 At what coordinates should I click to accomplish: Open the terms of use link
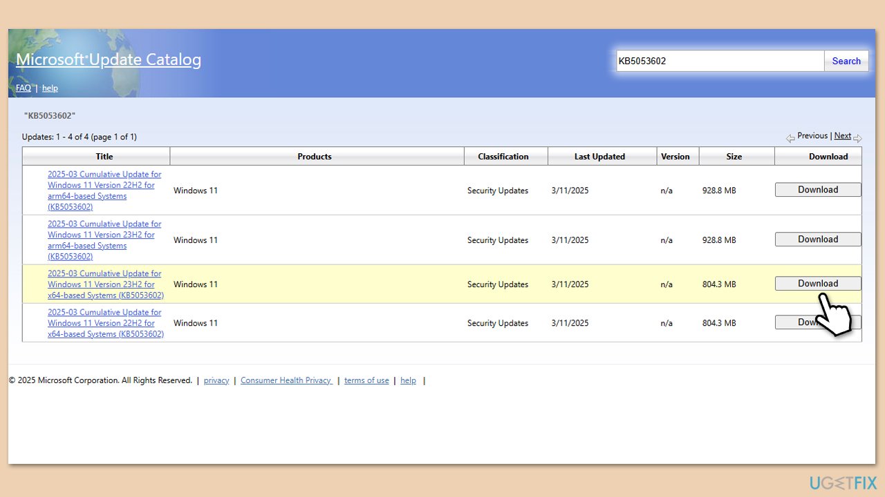tap(366, 380)
